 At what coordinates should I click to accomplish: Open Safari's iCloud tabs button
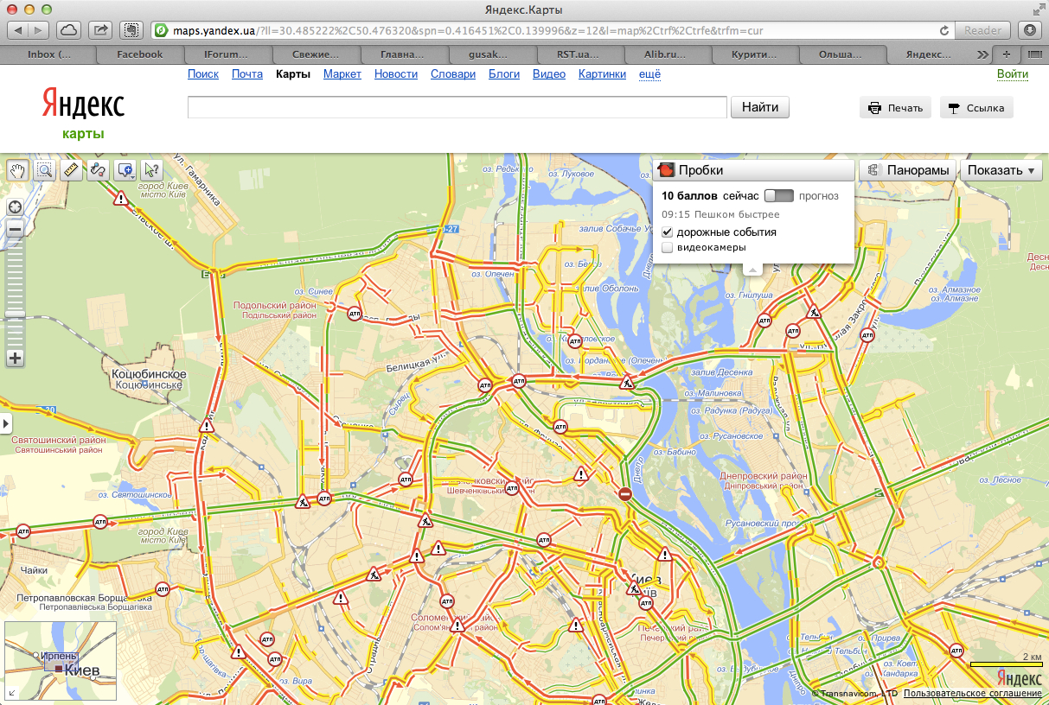point(69,30)
